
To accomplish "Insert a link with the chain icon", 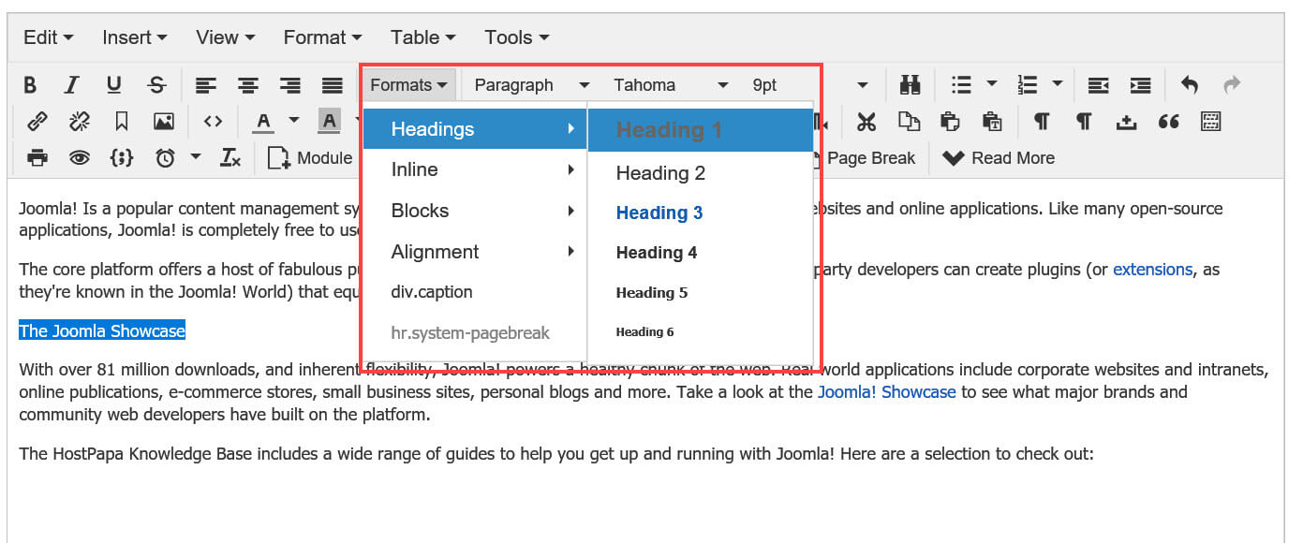I will click(x=37, y=122).
